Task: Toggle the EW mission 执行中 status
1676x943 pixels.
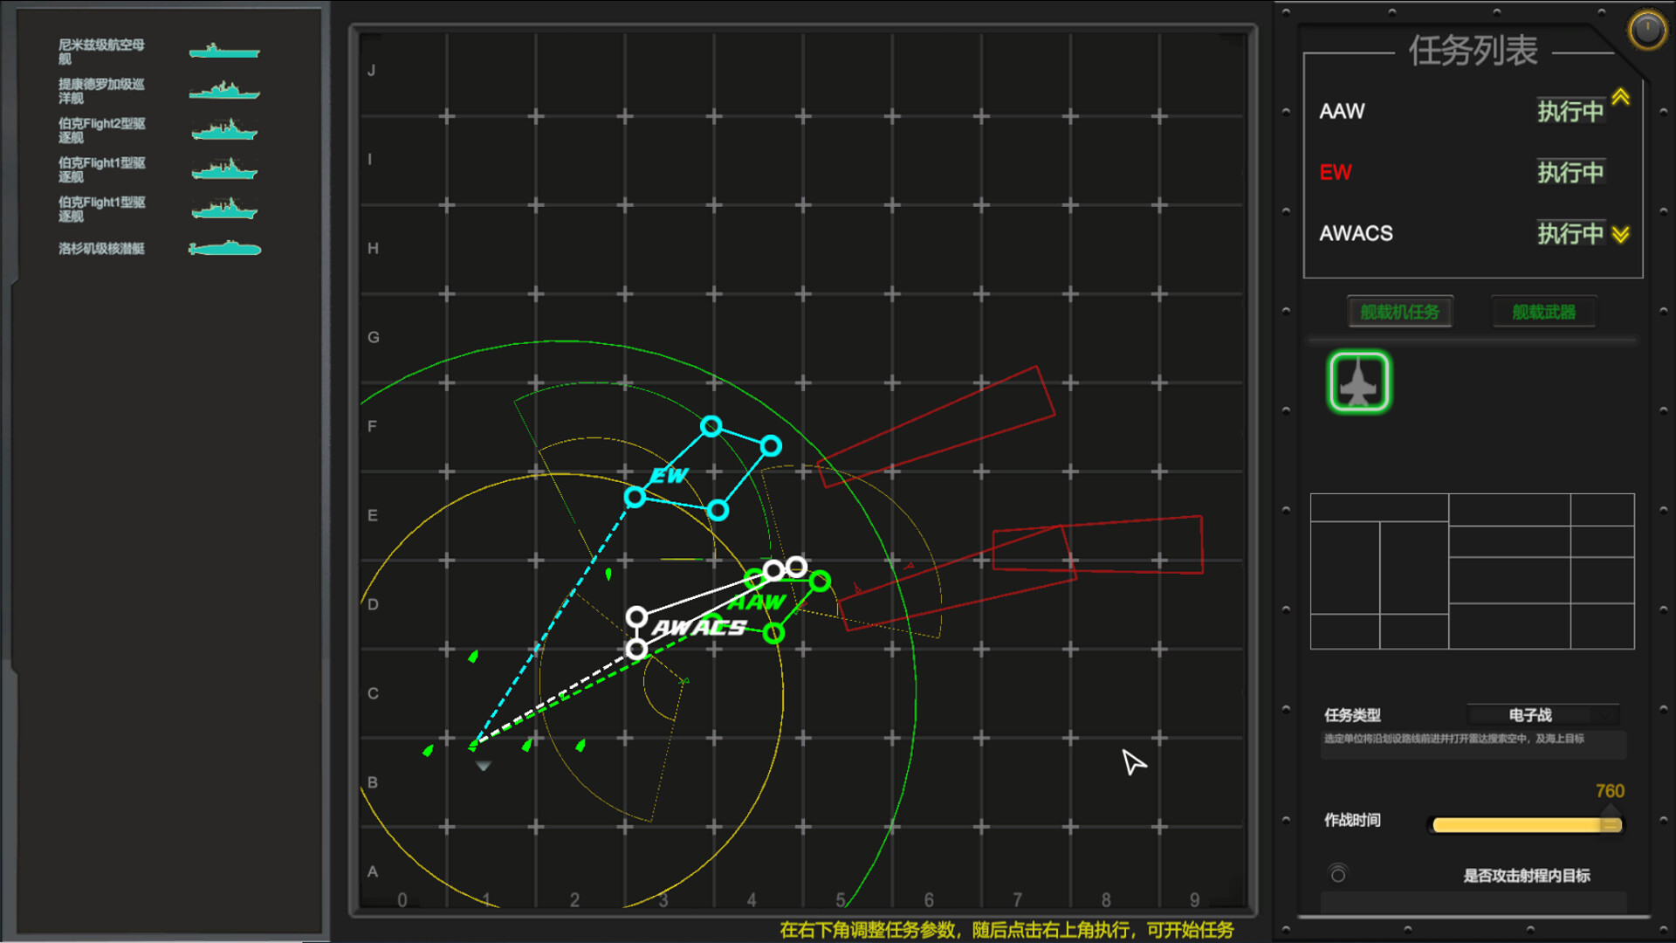Action: click(1570, 172)
